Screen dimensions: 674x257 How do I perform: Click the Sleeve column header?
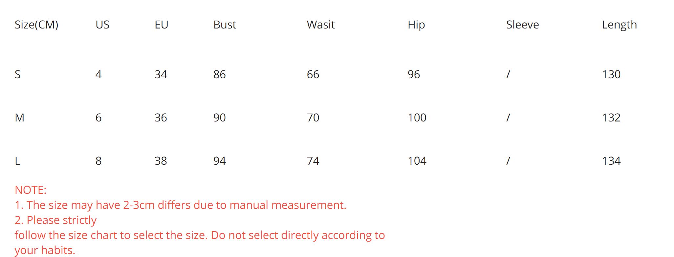[522, 25]
